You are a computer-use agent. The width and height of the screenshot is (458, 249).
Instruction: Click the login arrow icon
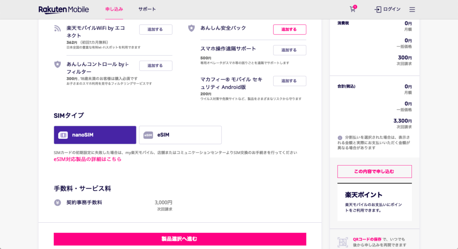point(377,9)
